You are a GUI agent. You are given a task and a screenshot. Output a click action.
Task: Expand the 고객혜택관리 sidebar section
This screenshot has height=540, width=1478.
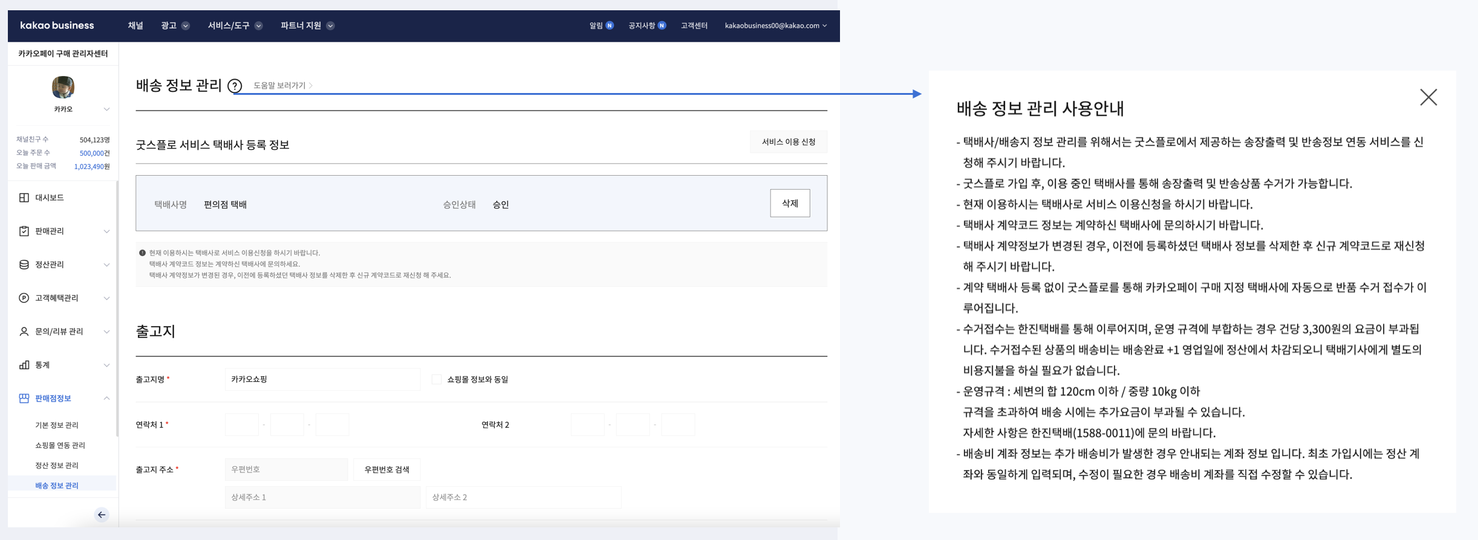[x=106, y=298]
